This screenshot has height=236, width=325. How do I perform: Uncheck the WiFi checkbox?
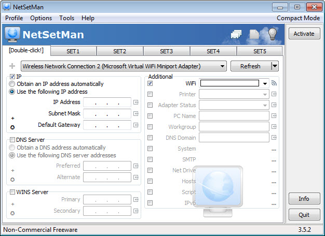(x=150, y=83)
